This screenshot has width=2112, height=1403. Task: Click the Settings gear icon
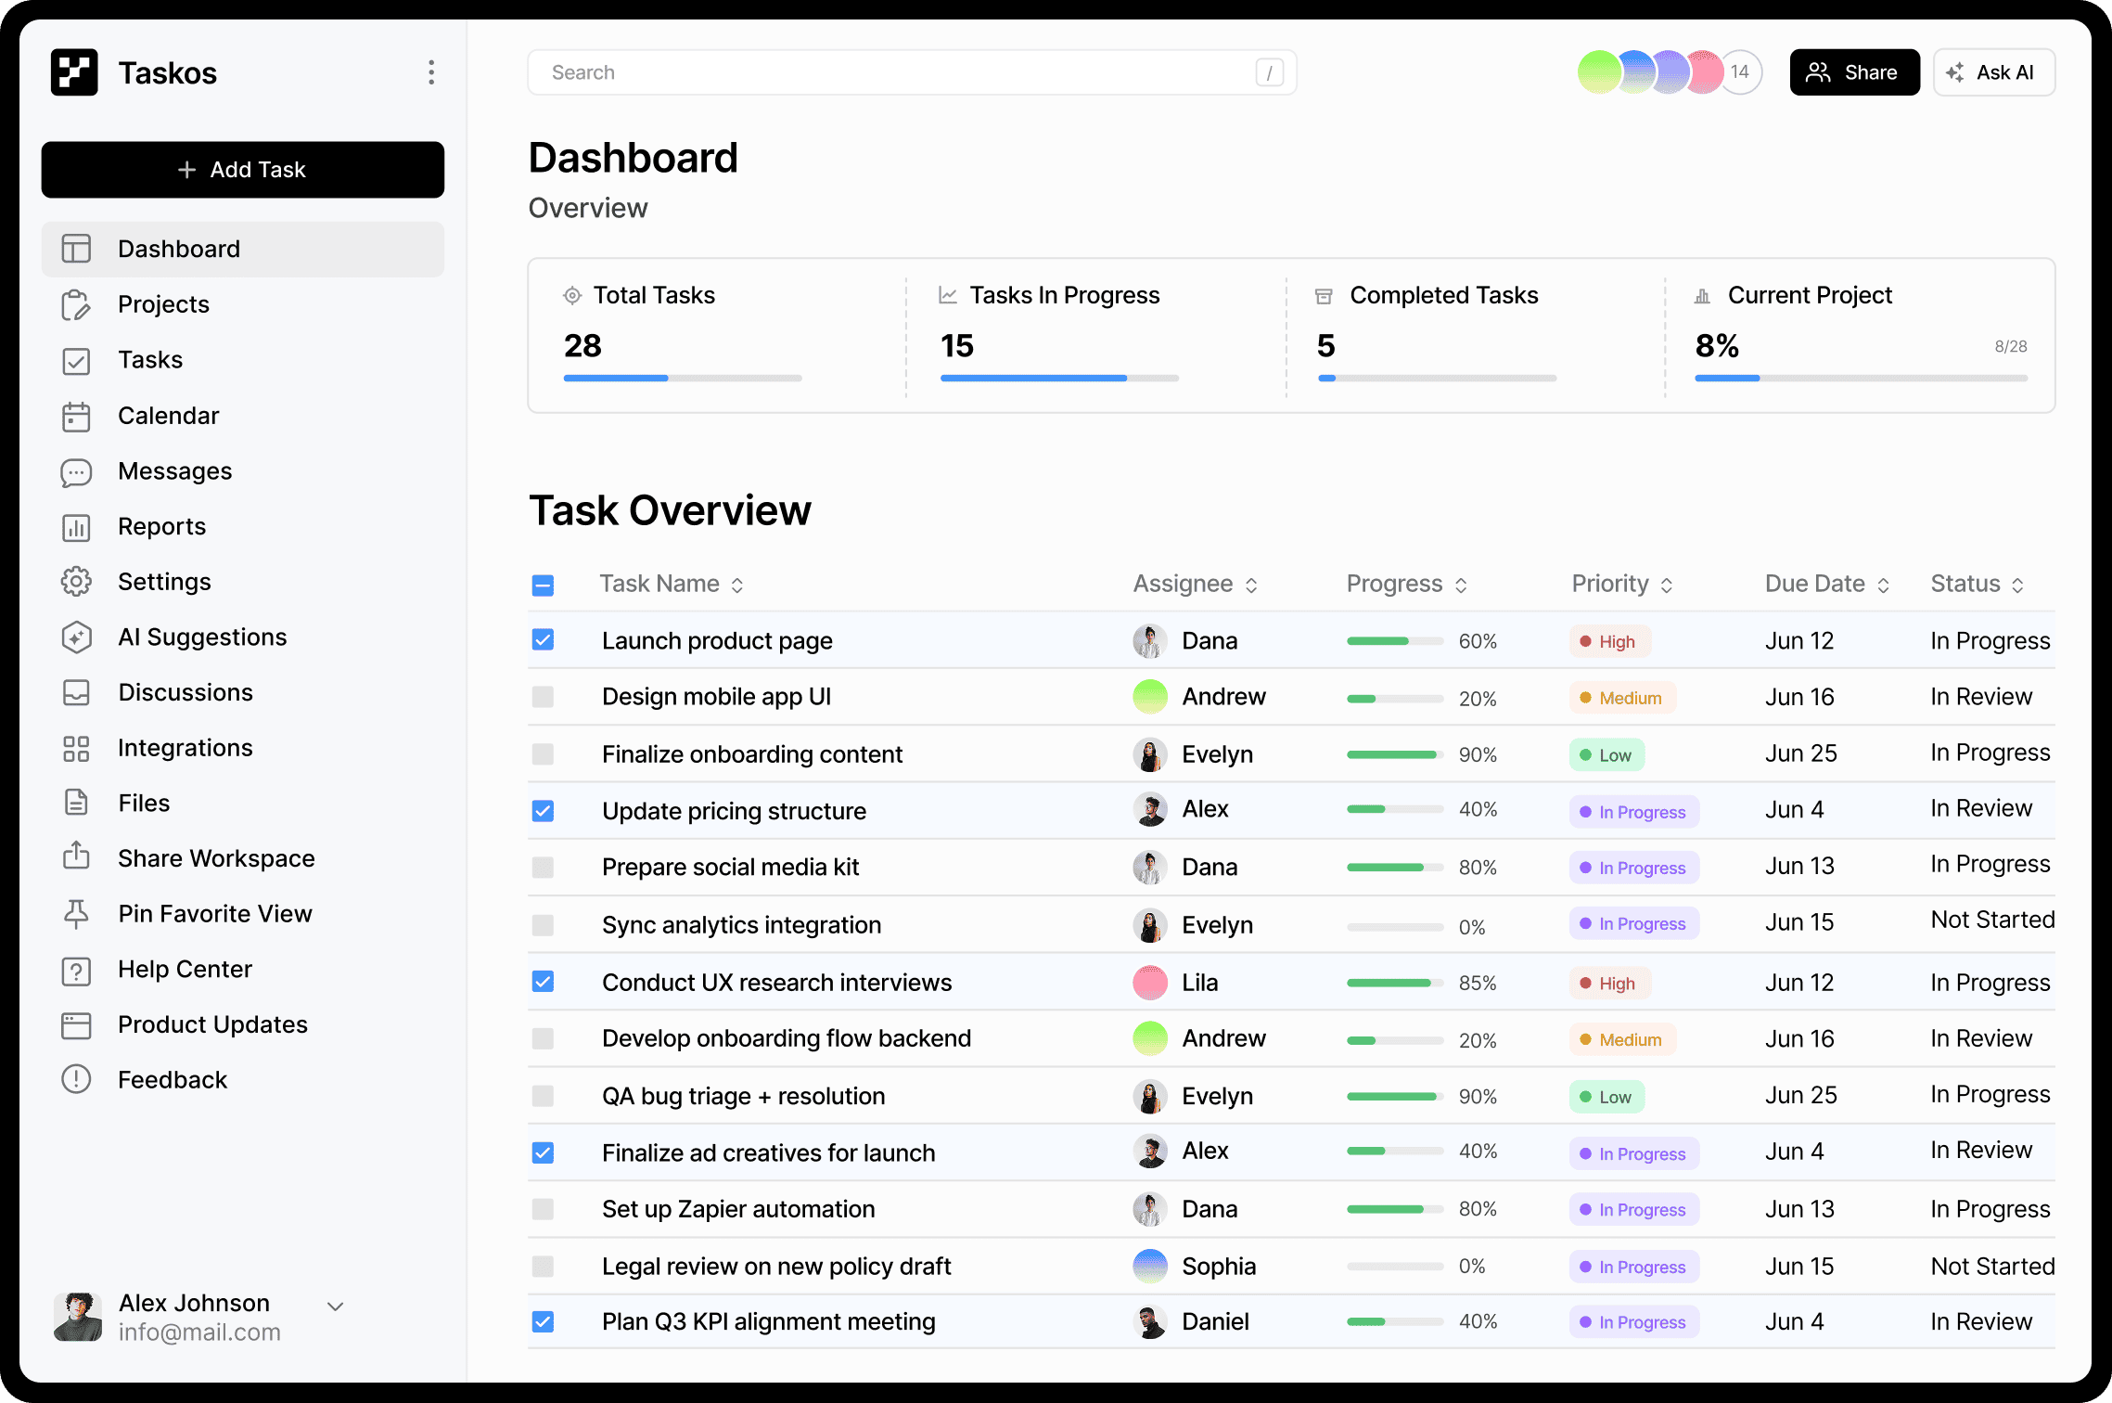[77, 582]
